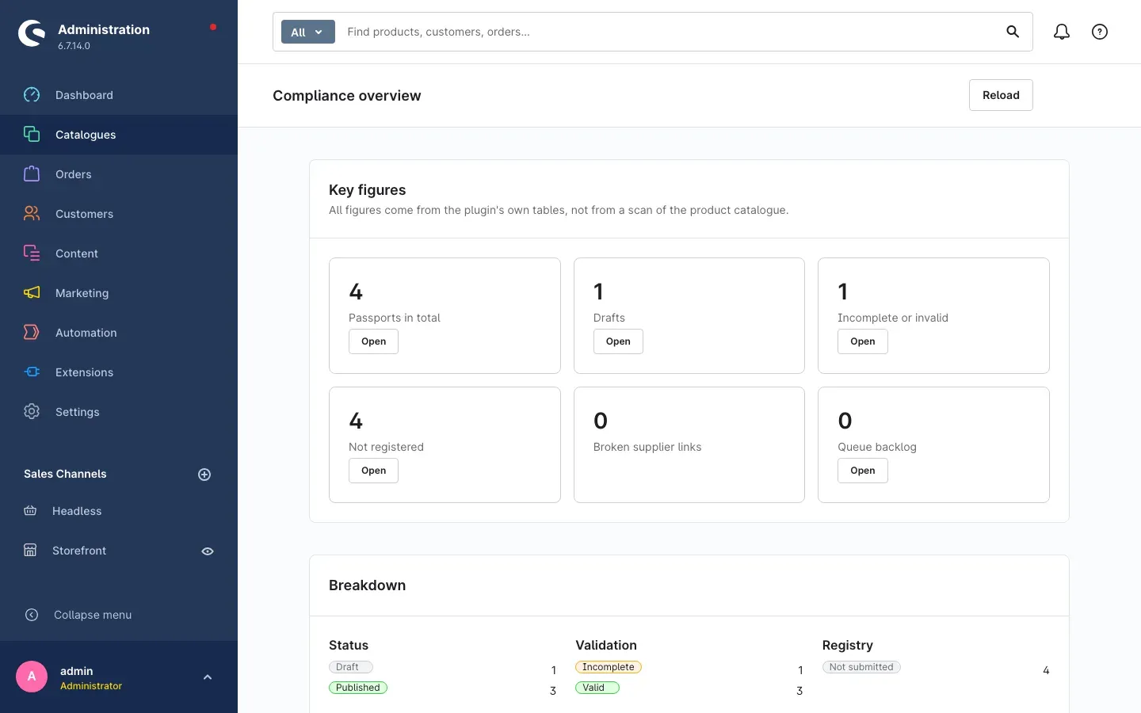
Task: Open the Incomplete or invalid card
Action: tap(863, 341)
